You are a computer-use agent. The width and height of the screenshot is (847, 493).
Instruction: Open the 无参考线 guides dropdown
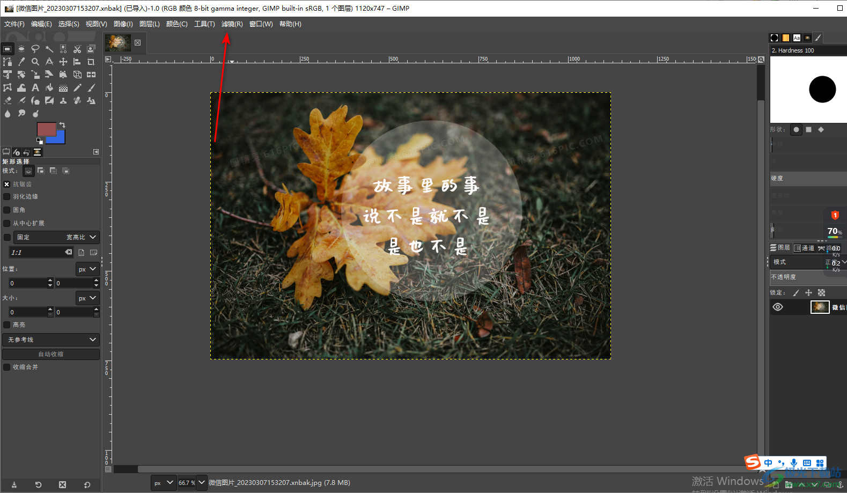click(x=51, y=340)
